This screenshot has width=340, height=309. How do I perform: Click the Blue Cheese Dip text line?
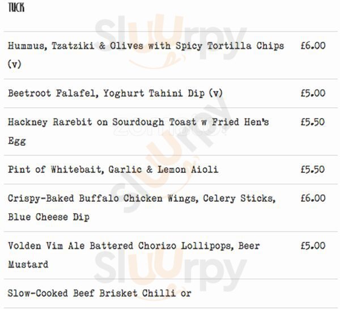click(49, 217)
